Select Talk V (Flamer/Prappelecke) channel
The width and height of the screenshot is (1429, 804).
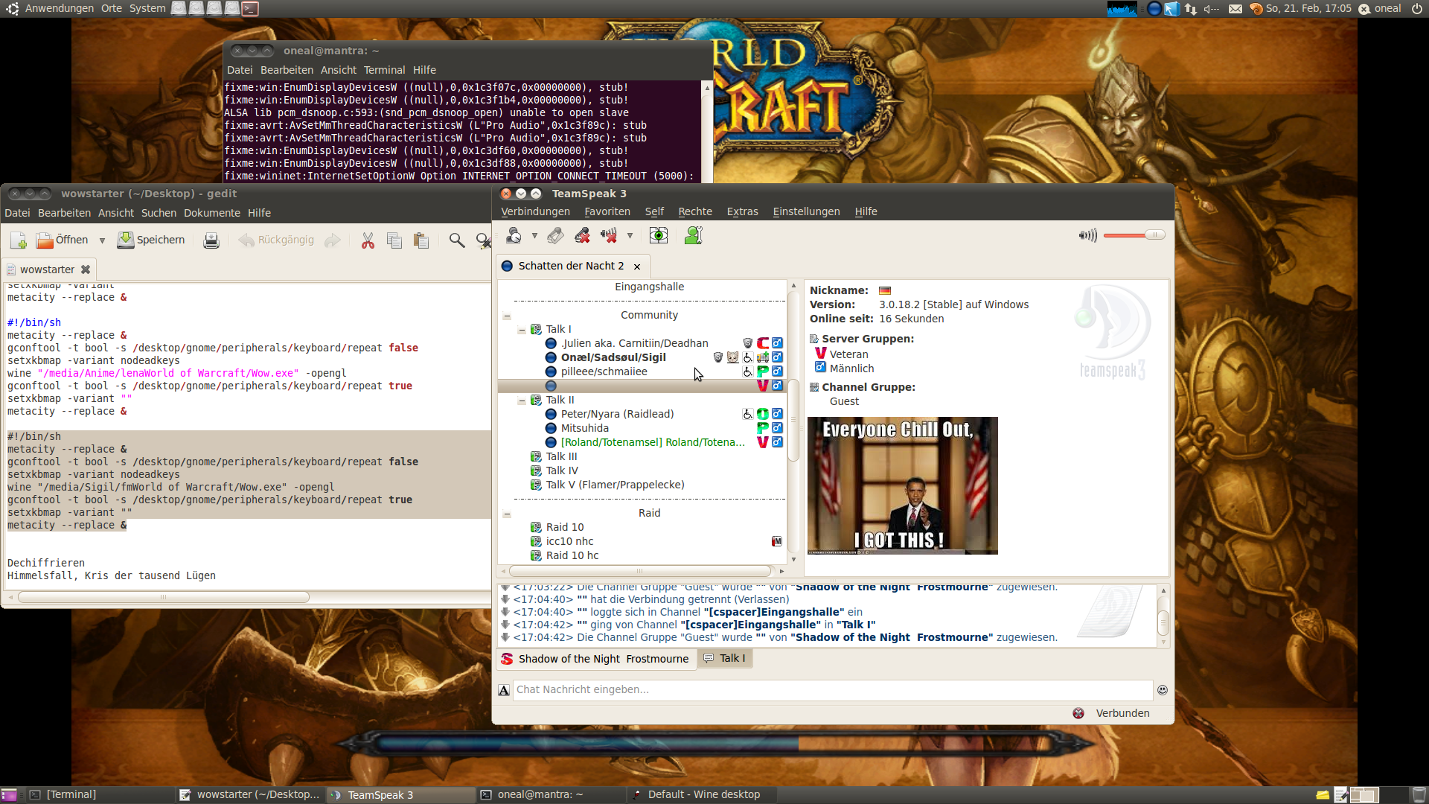[x=615, y=485]
